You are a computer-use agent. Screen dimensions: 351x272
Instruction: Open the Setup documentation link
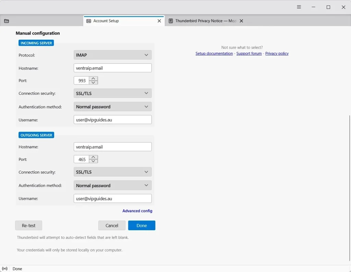(x=214, y=53)
